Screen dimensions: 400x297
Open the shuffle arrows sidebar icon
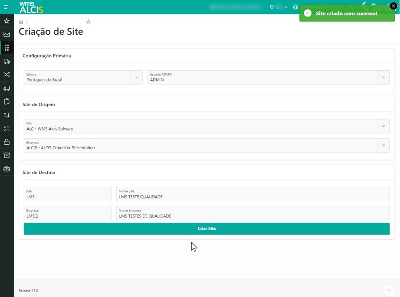7,75
